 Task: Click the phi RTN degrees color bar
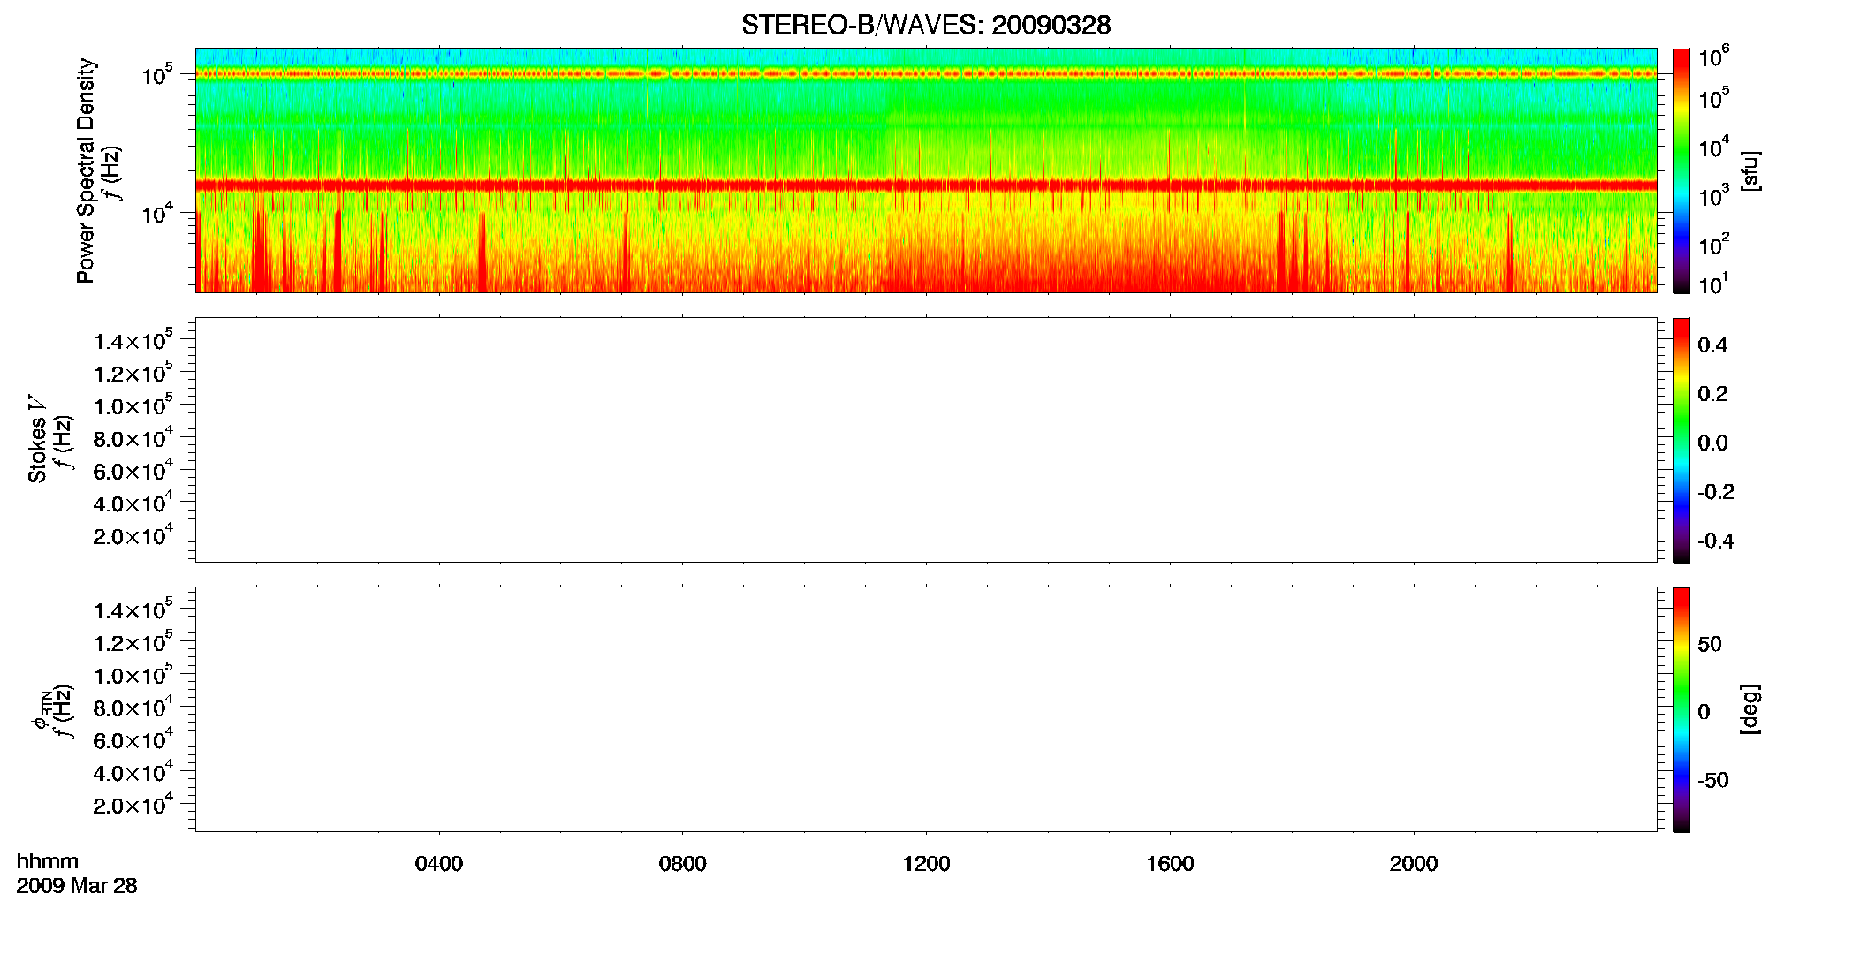tap(1681, 709)
